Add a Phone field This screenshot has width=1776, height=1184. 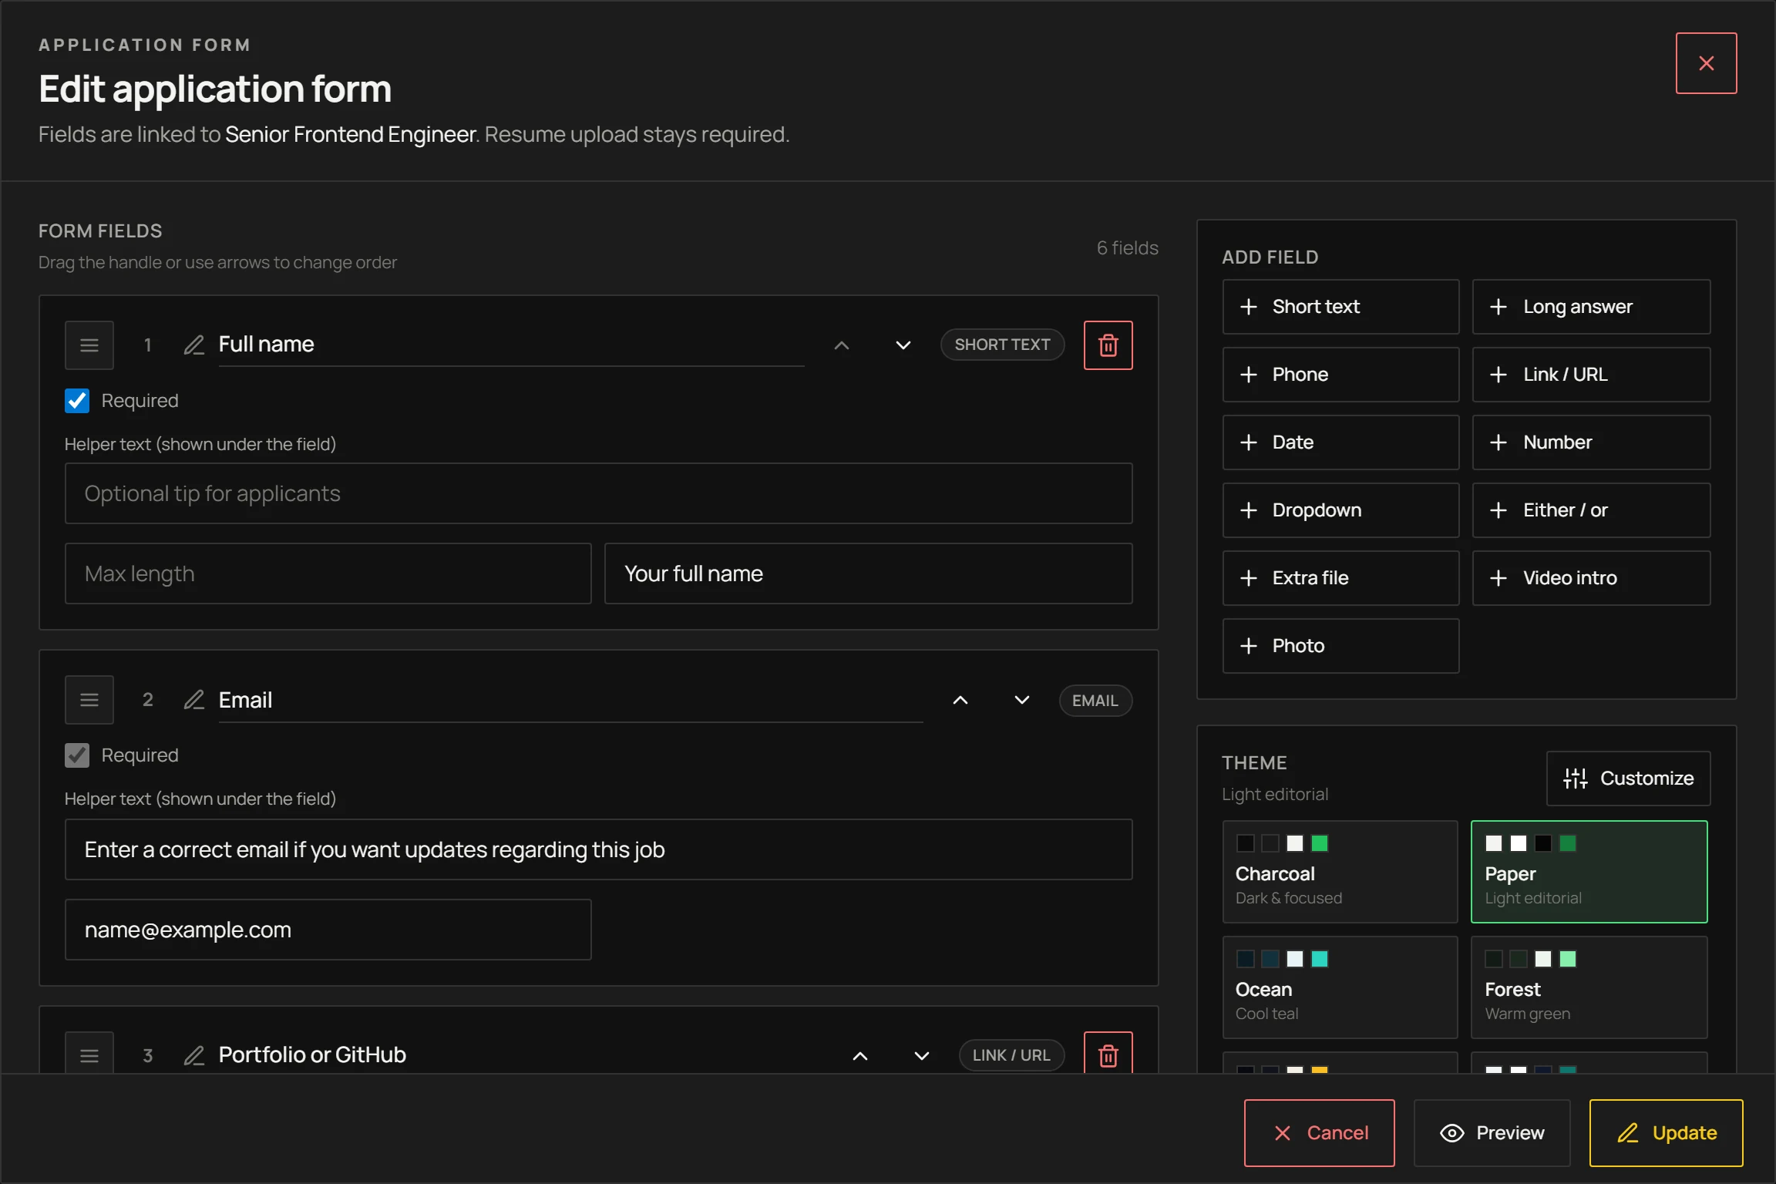pos(1340,375)
